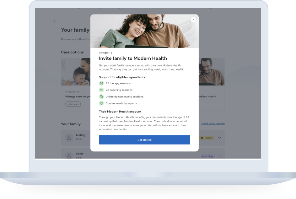Viewport: 296px width, 199px height.
Task: Click the Eligible status badge
Action: 207,138
